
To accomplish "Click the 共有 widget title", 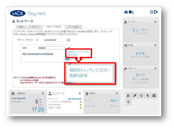I will [x=130, y=45].
